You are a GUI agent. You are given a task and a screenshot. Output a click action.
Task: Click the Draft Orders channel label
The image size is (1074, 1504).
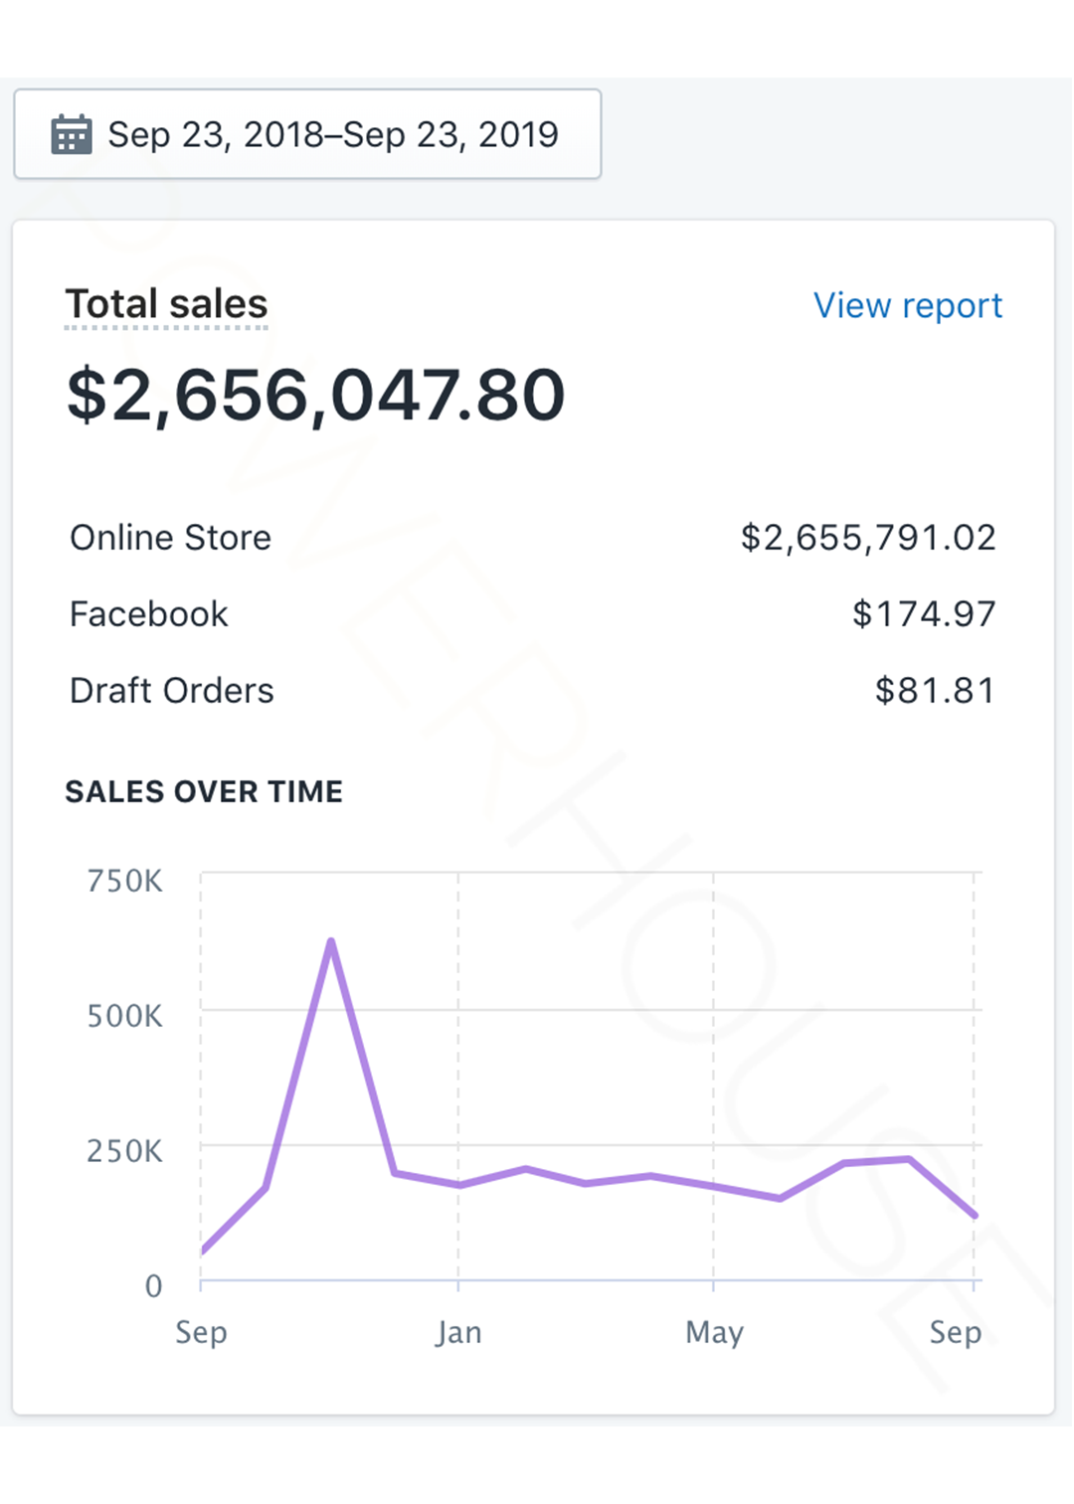pos(171,691)
